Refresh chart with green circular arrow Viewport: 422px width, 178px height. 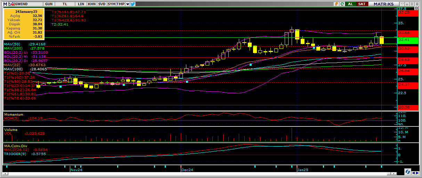[x=342, y=4]
